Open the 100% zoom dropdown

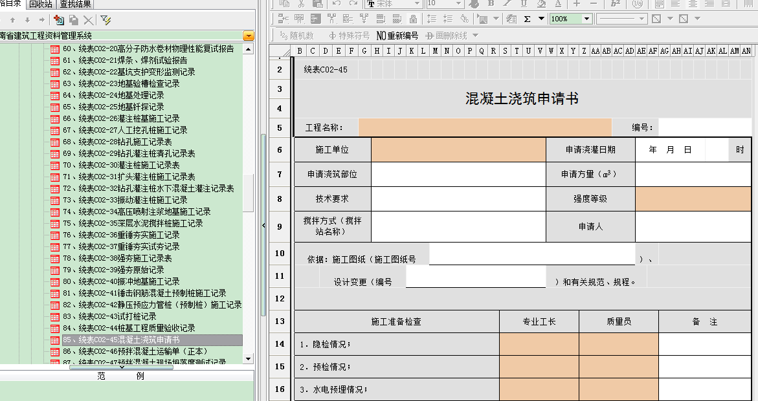click(x=586, y=19)
